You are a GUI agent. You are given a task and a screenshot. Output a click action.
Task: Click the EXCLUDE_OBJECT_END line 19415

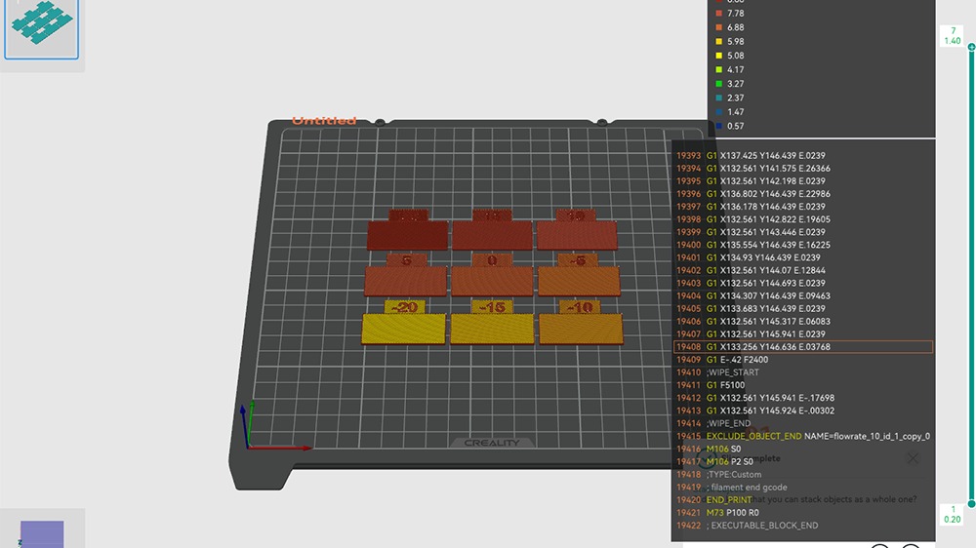802,436
